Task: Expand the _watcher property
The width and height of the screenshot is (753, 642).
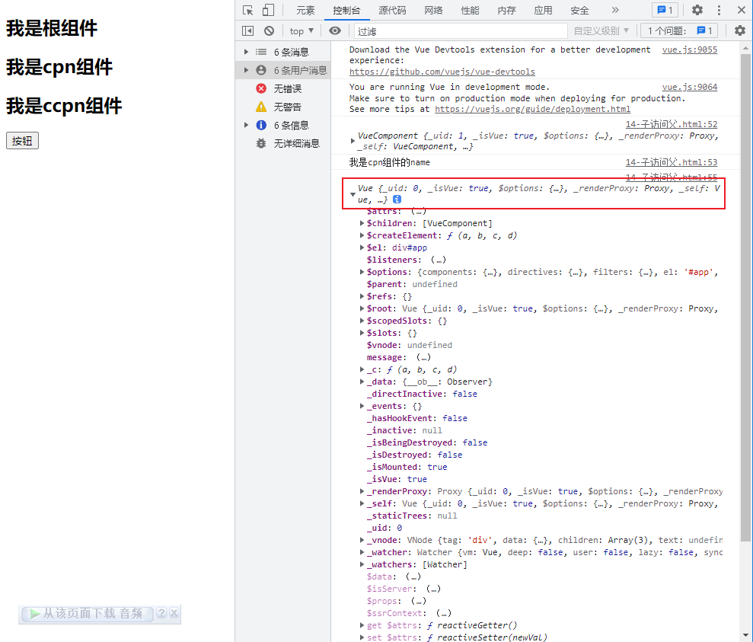Action: pyautogui.click(x=362, y=552)
